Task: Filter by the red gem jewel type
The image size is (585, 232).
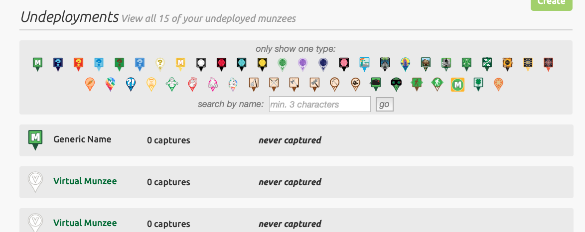Action: click(221, 63)
